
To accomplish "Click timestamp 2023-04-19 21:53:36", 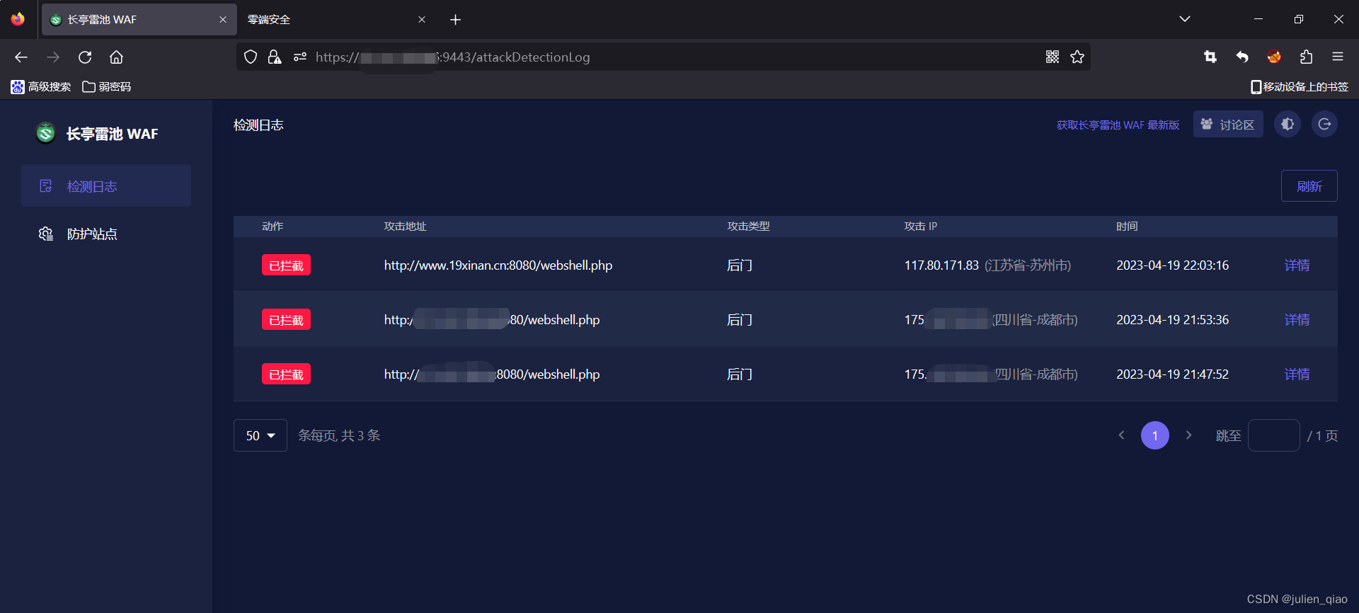I will pyautogui.click(x=1172, y=320).
